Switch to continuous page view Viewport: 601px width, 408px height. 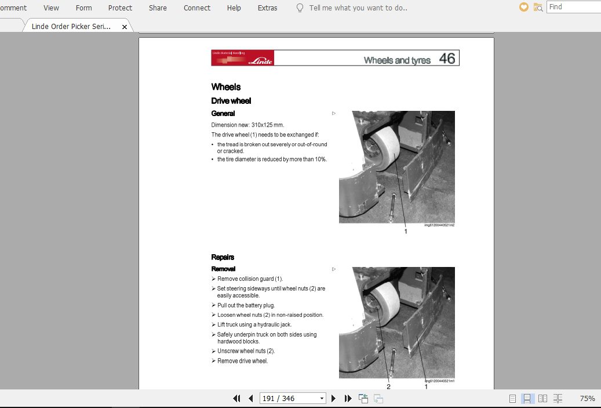coord(527,398)
